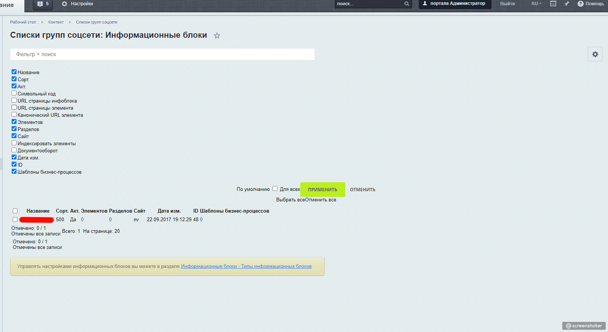
Task: Sort by Шаблоны бизнес-процессов header
Action: coord(235,211)
